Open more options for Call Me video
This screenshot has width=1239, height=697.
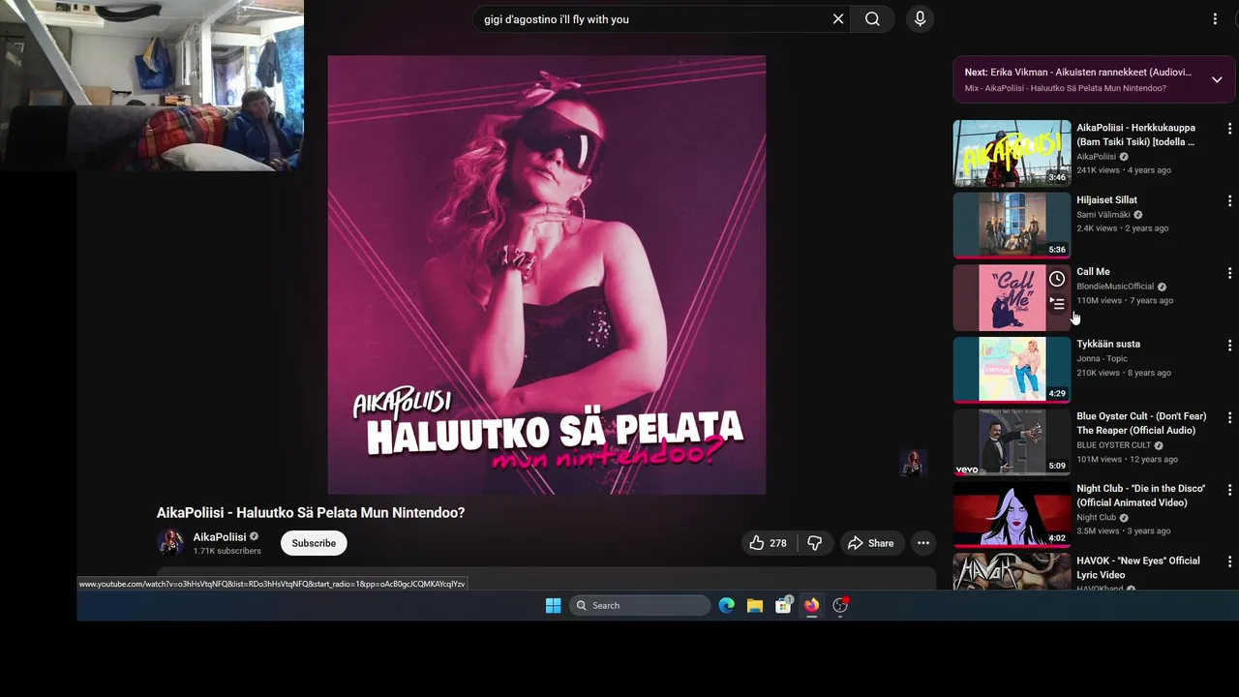click(x=1230, y=273)
